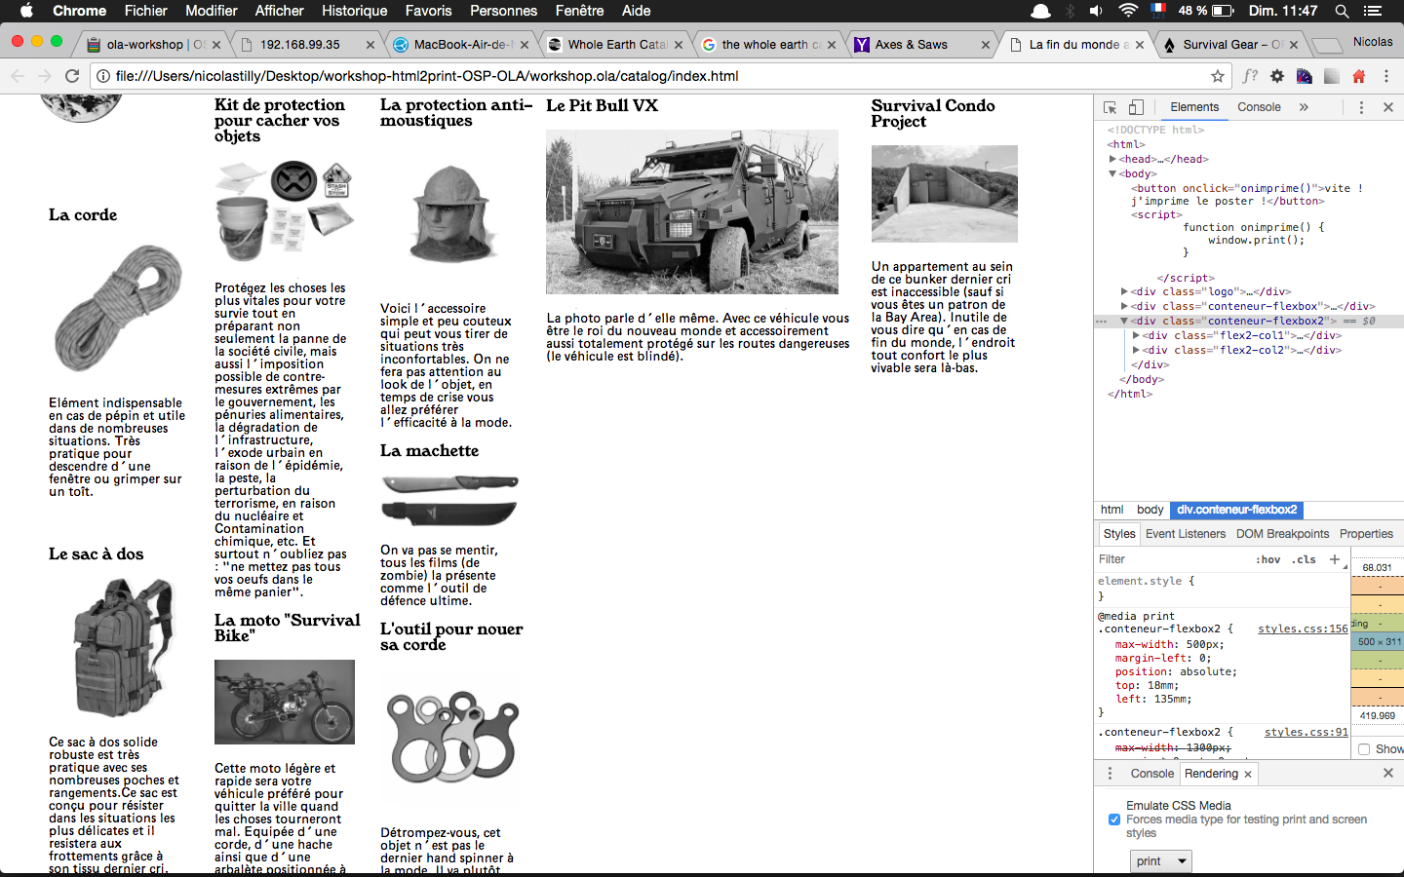Viewport: 1404px width, 877px height.
Task: Open the gear extension icon in toolbar
Action: tap(1277, 76)
